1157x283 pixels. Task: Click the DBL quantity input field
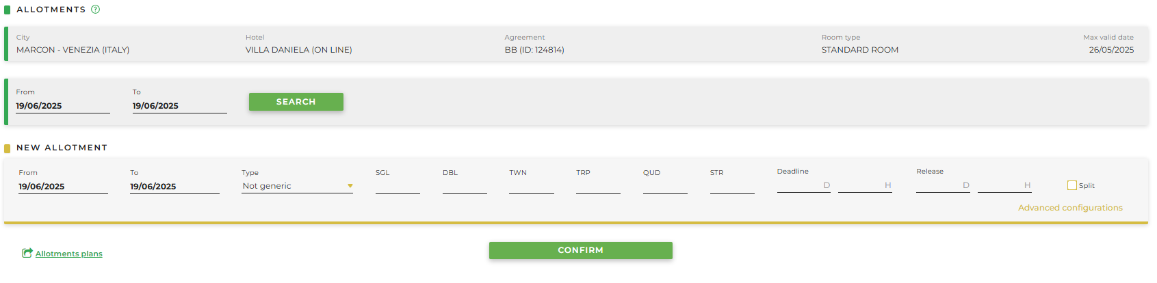coord(465,186)
